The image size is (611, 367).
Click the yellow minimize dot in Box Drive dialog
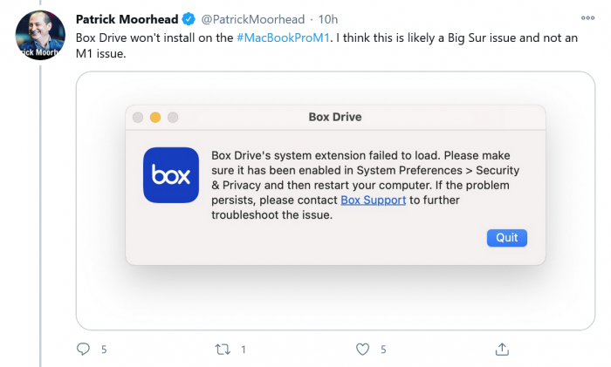155,117
